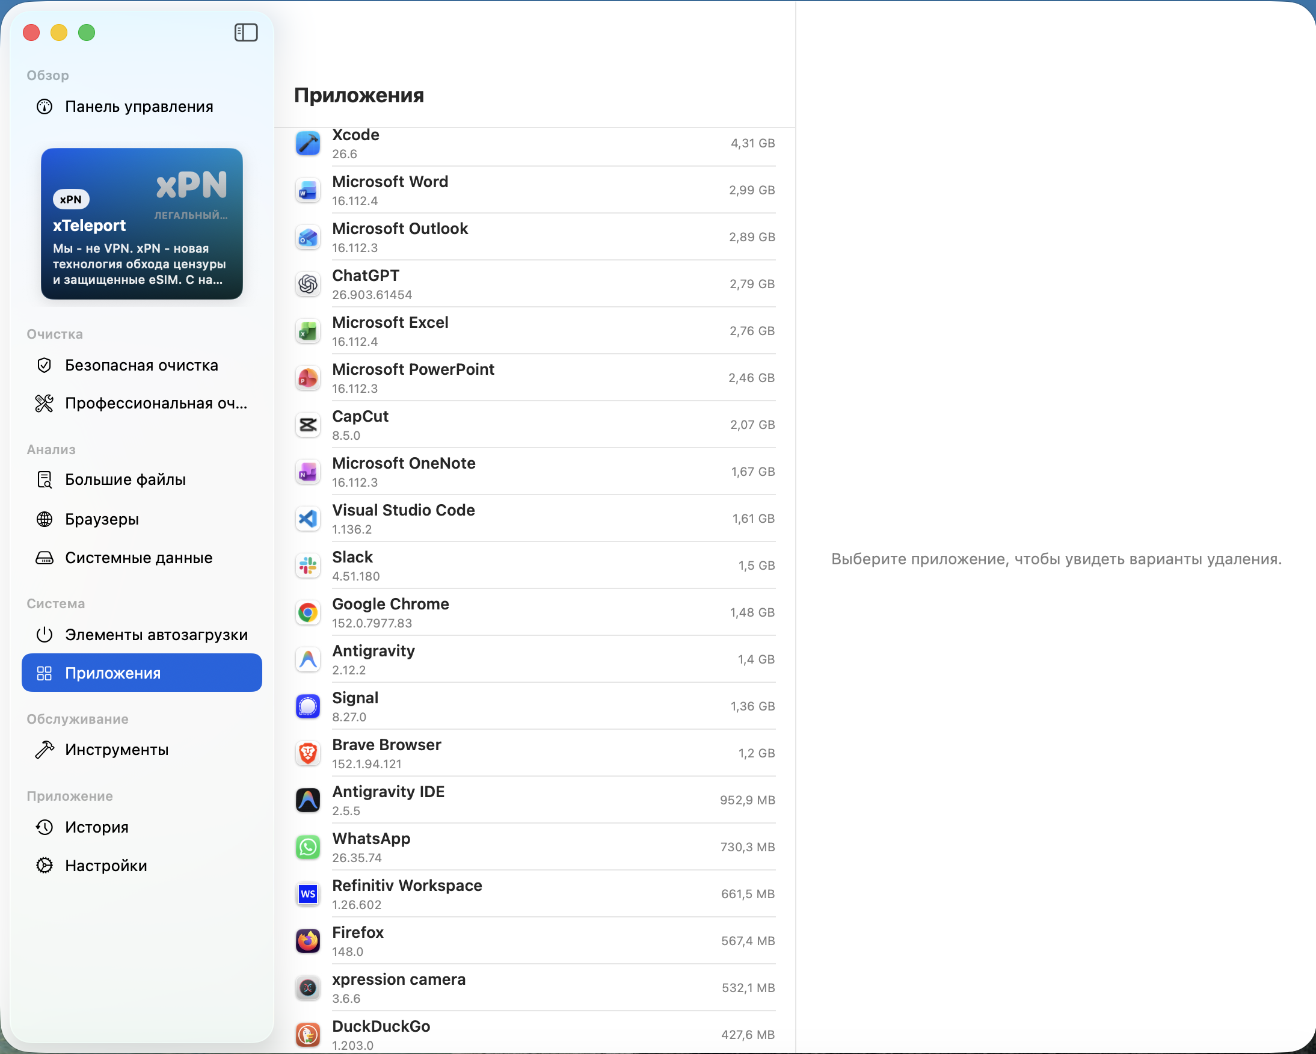Screen dimensions: 1316x1054
Task: Select the Visual Studio Code row name
Action: pos(404,511)
